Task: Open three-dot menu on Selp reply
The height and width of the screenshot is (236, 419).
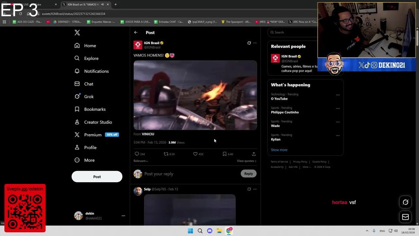Action: 255,189
